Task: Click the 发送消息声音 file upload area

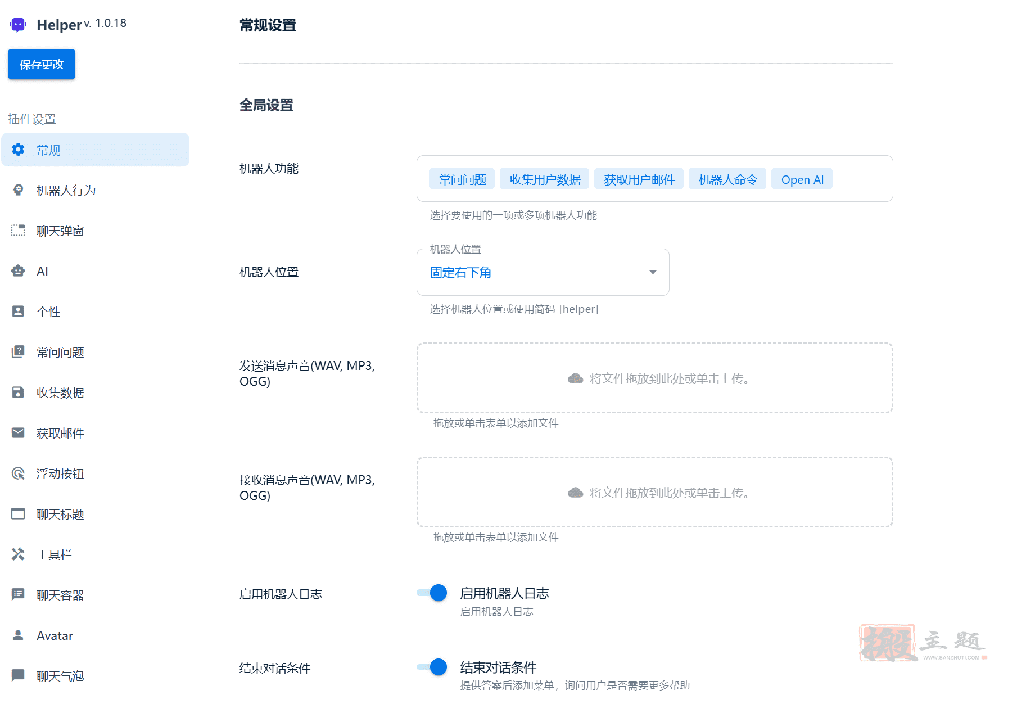Action: (655, 378)
